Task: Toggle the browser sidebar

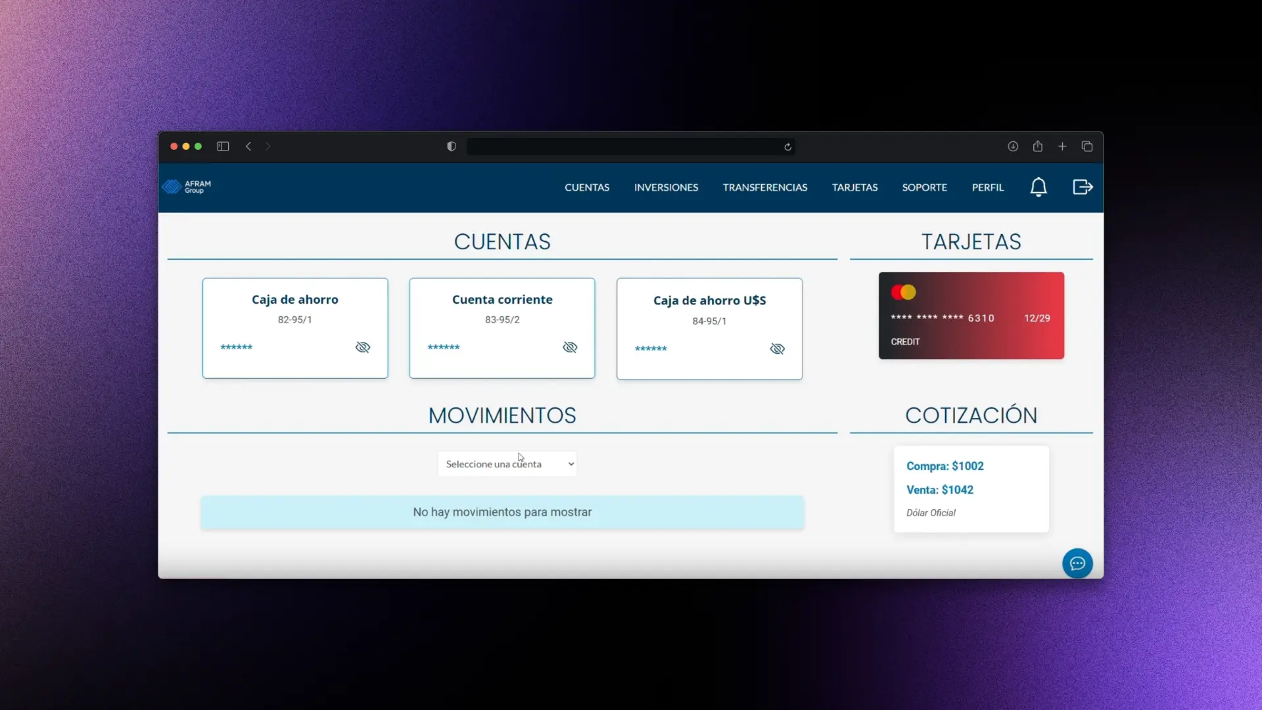Action: click(x=223, y=146)
